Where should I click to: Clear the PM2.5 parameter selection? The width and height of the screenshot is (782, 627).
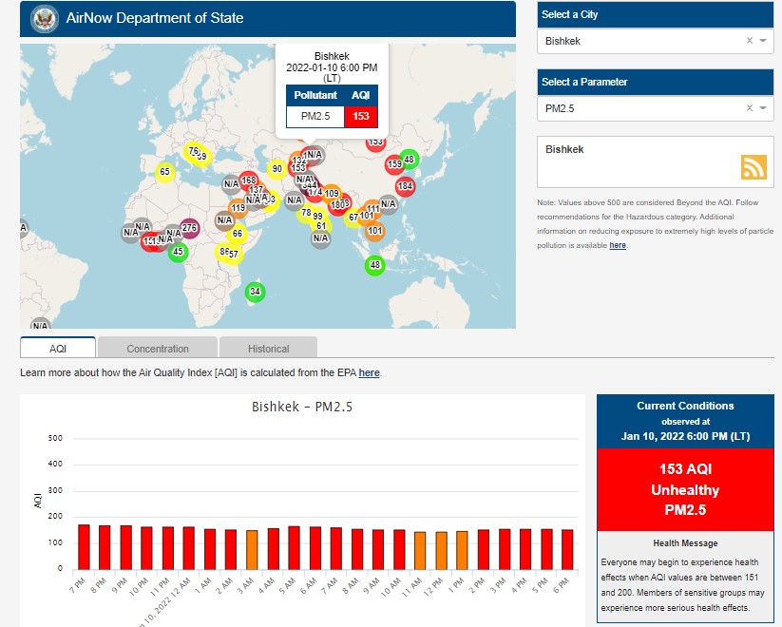(x=749, y=108)
